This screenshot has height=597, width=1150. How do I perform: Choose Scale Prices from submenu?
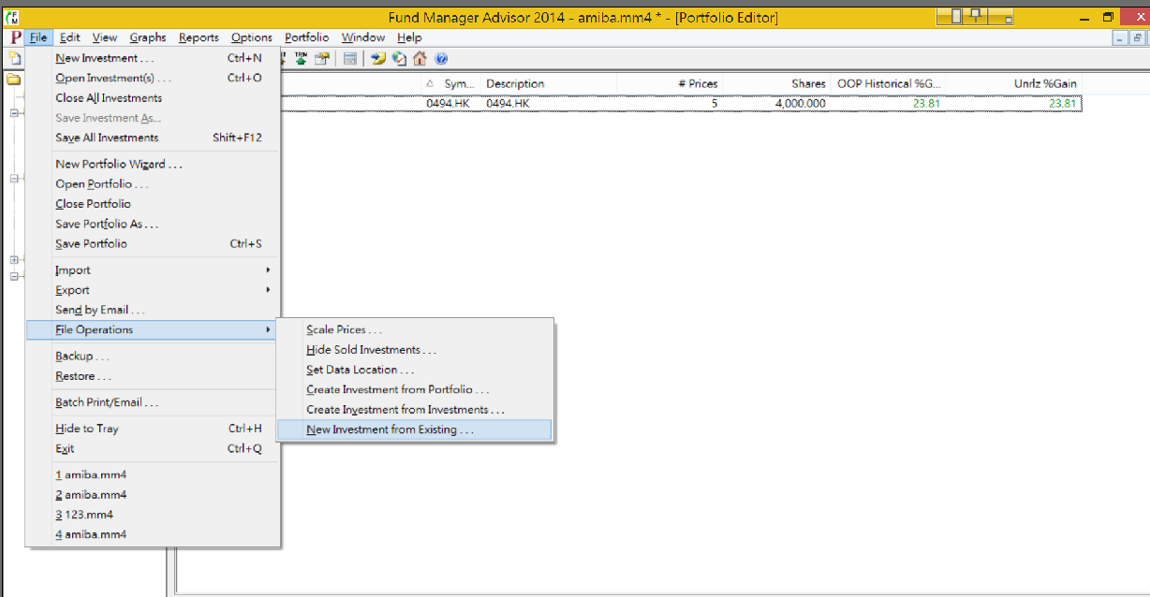(x=415, y=330)
